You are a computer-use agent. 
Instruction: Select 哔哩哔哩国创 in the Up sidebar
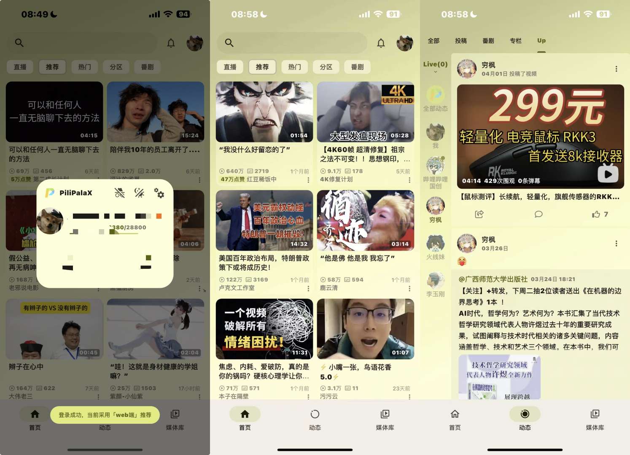(x=436, y=173)
